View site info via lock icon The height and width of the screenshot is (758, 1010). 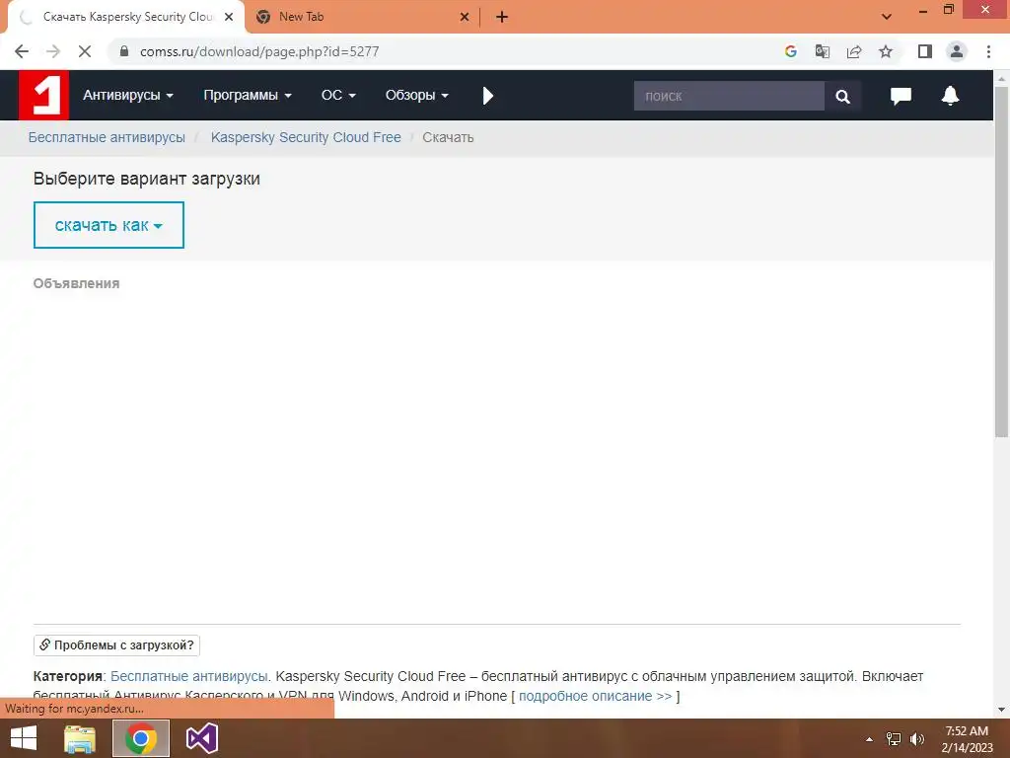pyautogui.click(x=124, y=51)
